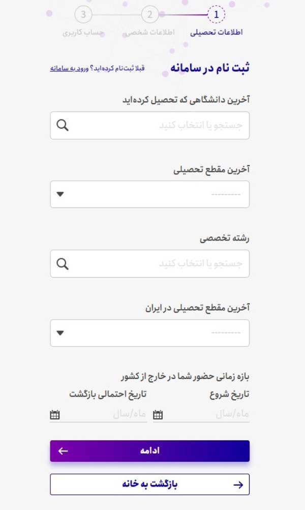Click right arrow icon on بازگشت به خانه
This screenshot has height=510, width=305.
pos(238,485)
